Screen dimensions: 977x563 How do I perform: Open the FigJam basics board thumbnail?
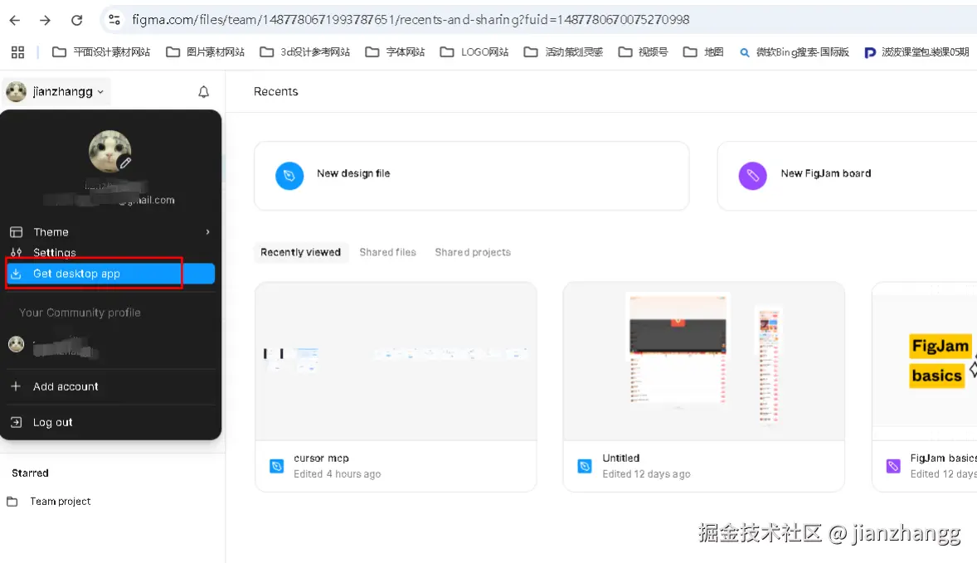pos(925,362)
